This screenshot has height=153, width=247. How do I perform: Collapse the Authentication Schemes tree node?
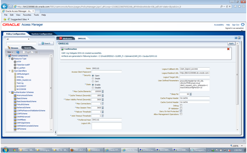[x=9, y=92]
